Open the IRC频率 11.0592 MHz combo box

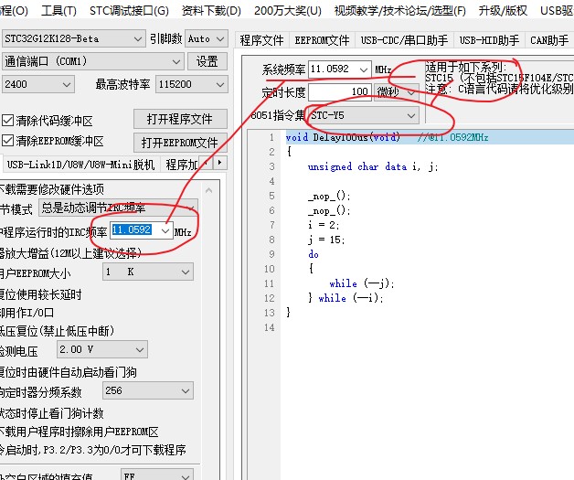(142, 230)
